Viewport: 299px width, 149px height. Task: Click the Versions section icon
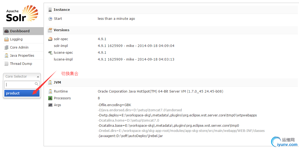coord(50,30)
